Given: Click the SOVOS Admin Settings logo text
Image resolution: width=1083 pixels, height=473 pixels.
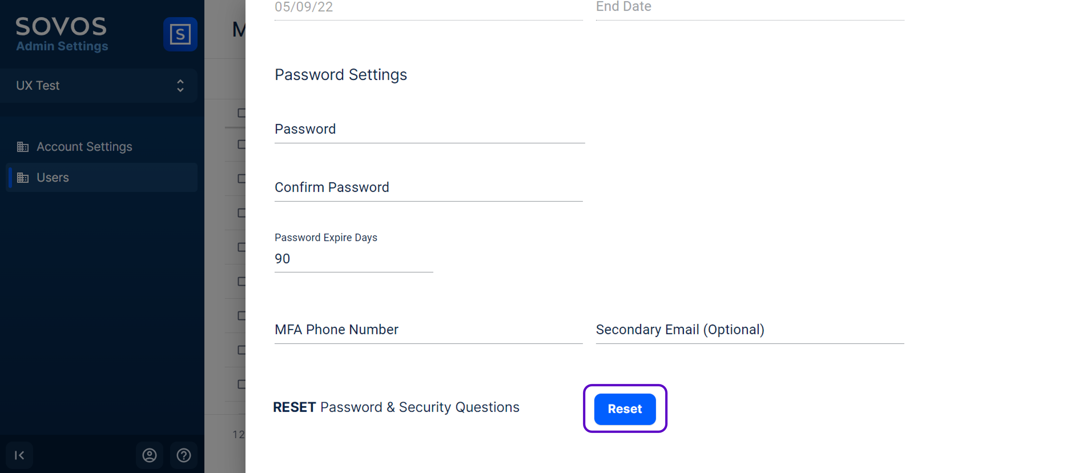Looking at the screenshot, I should click(62, 34).
